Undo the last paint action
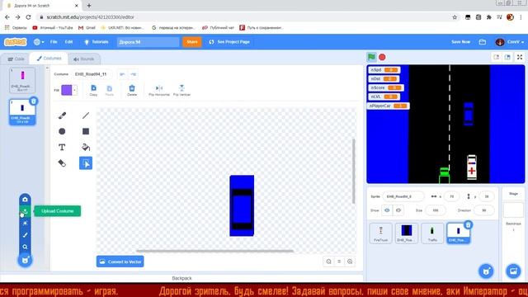The image size is (528, 297). click(122, 74)
